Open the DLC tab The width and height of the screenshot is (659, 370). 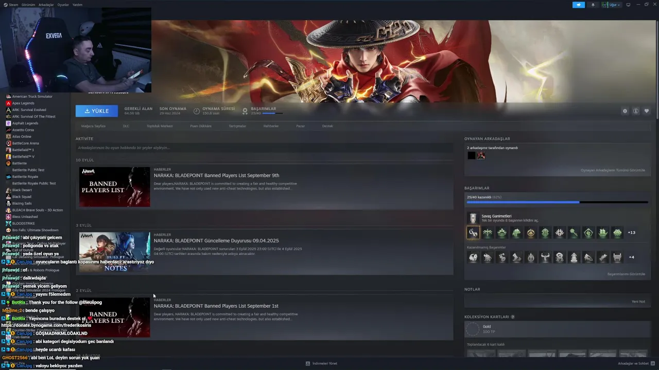point(126,126)
